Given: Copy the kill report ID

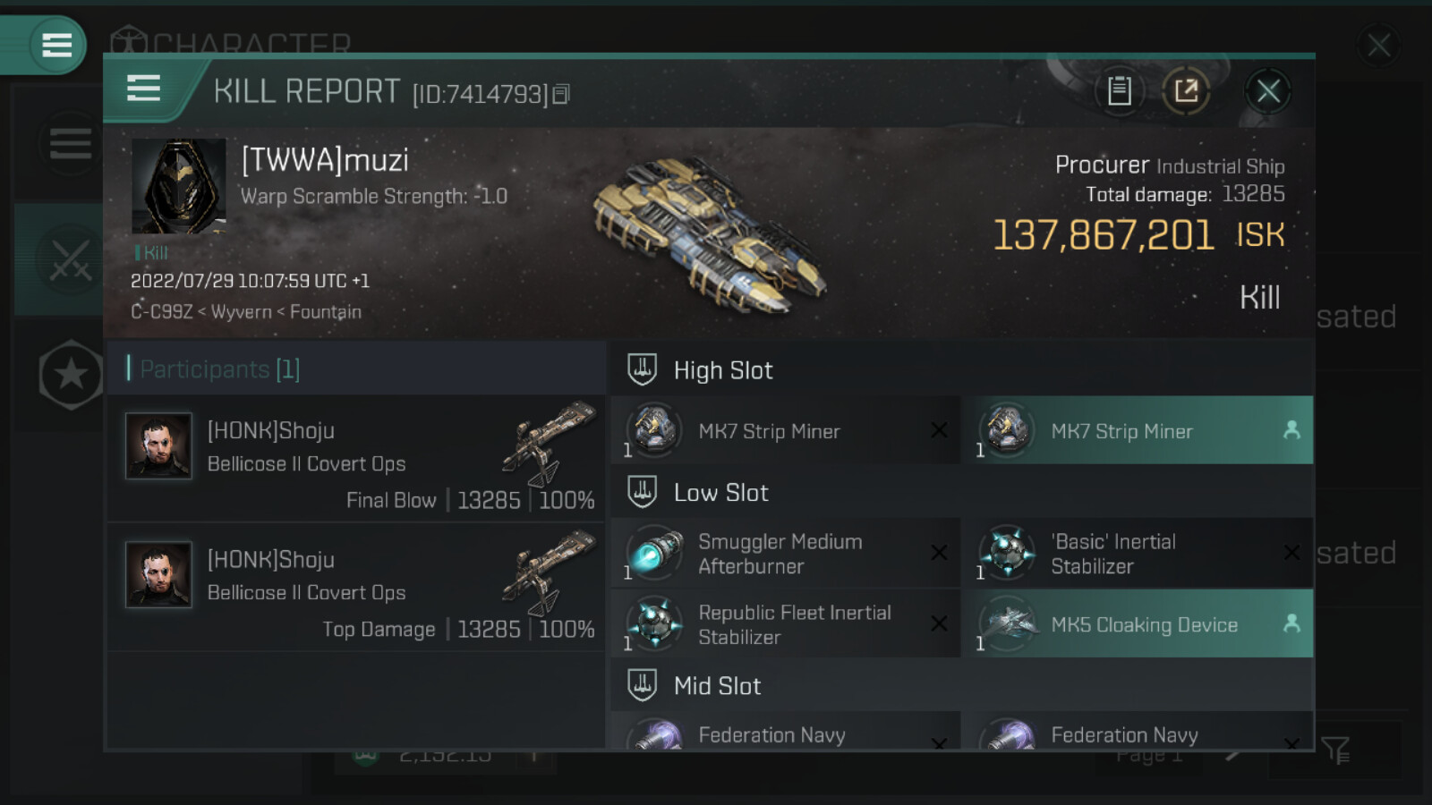Looking at the screenshot, I should click(x=561, y=94).
